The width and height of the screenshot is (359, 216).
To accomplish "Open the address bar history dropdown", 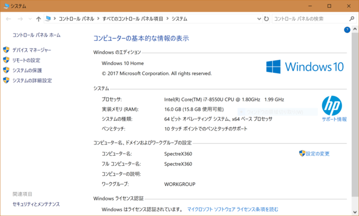I will (259, 19).
